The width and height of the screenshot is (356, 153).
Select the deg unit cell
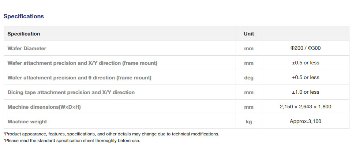[249, 78]
